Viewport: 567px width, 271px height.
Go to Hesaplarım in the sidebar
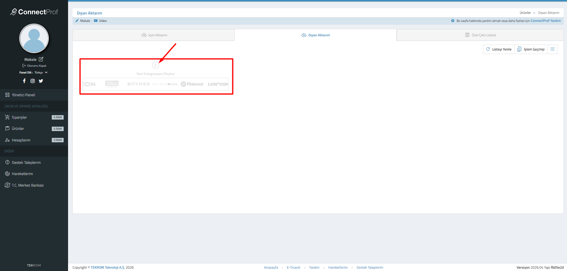pyautogui.click(x=21, y=140)
